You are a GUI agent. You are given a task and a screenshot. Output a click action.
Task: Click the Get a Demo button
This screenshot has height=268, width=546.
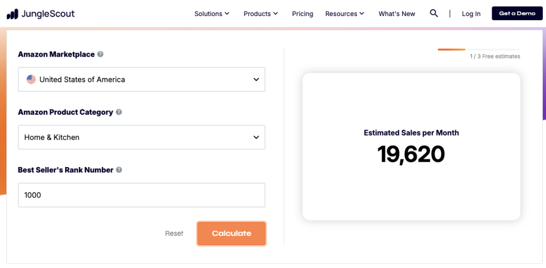coord(517,13)
